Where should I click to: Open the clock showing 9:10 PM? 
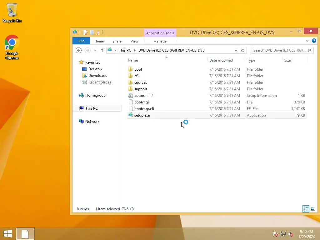(x=306, y=234)
